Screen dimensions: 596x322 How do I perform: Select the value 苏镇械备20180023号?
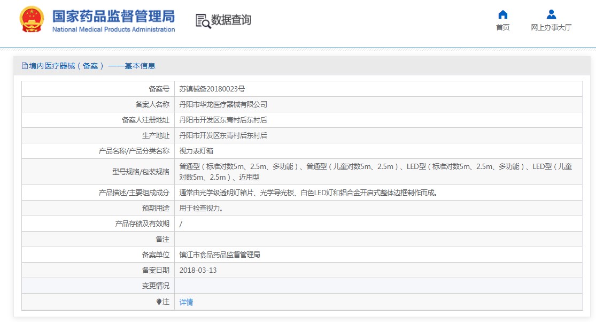coord(212,89)
